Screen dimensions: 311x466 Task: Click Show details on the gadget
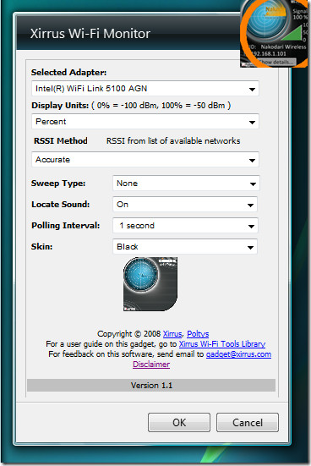pyautogui.click(x=276, y=62)
